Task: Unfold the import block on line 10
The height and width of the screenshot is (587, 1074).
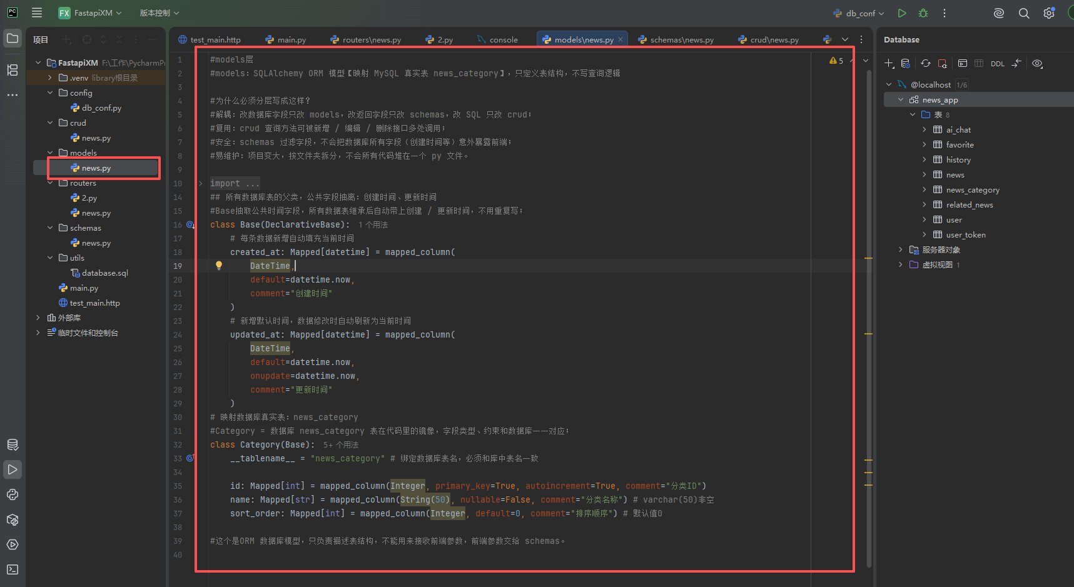Action: click(201, 183)
